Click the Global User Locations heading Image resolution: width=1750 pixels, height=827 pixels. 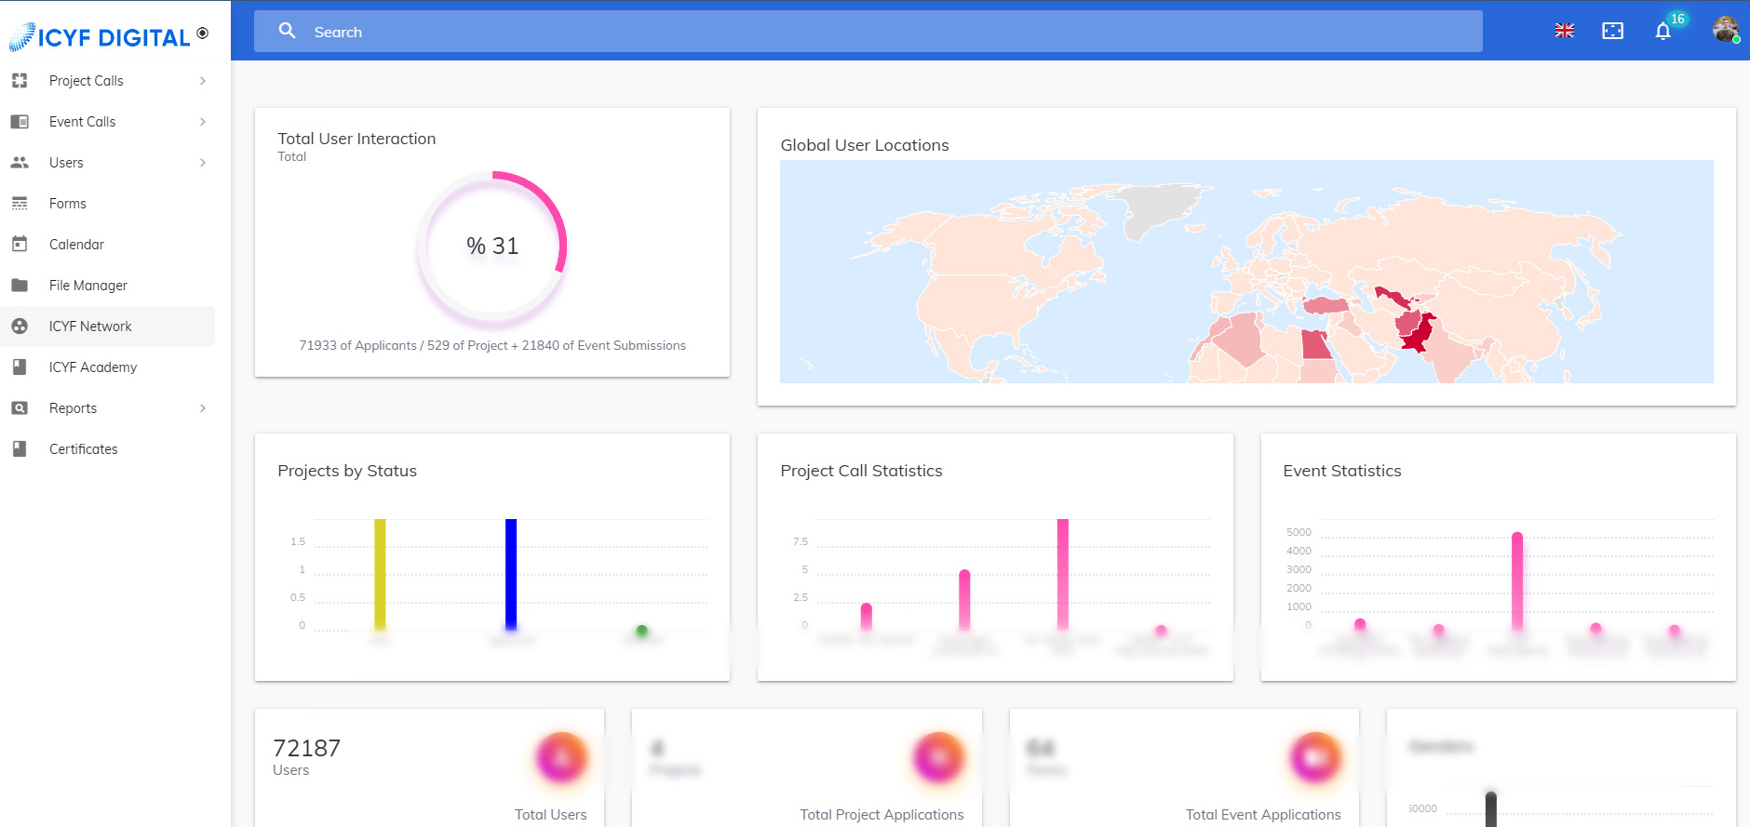[865, 145]
